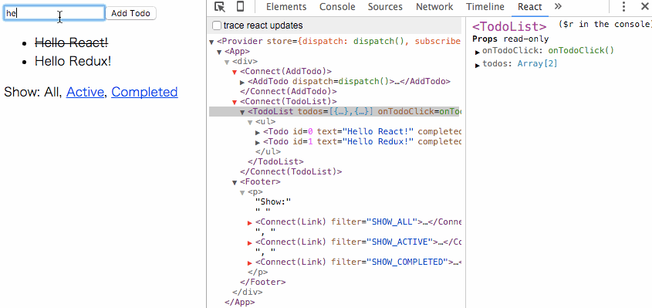This screenshot has width=652, height=308.
Task: Show more DevTools tabs chevron
Action: (x=558, y=7)
